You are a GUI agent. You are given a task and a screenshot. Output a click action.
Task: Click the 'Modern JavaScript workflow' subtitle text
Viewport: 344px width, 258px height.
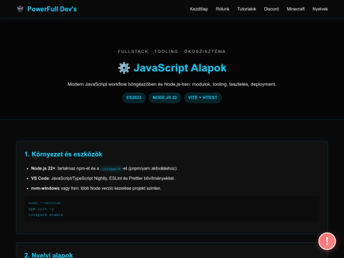172,84
